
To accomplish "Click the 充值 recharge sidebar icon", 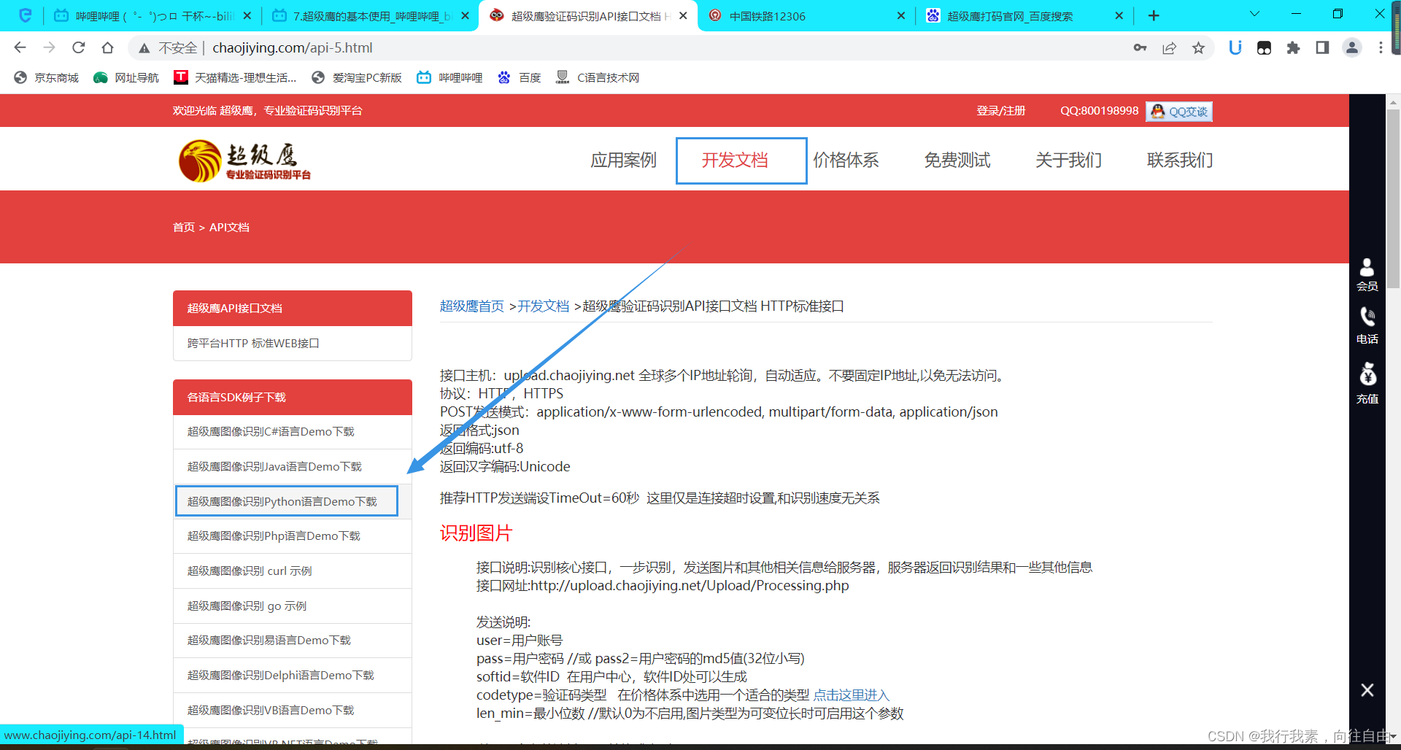I will [x=1367, y=384].
